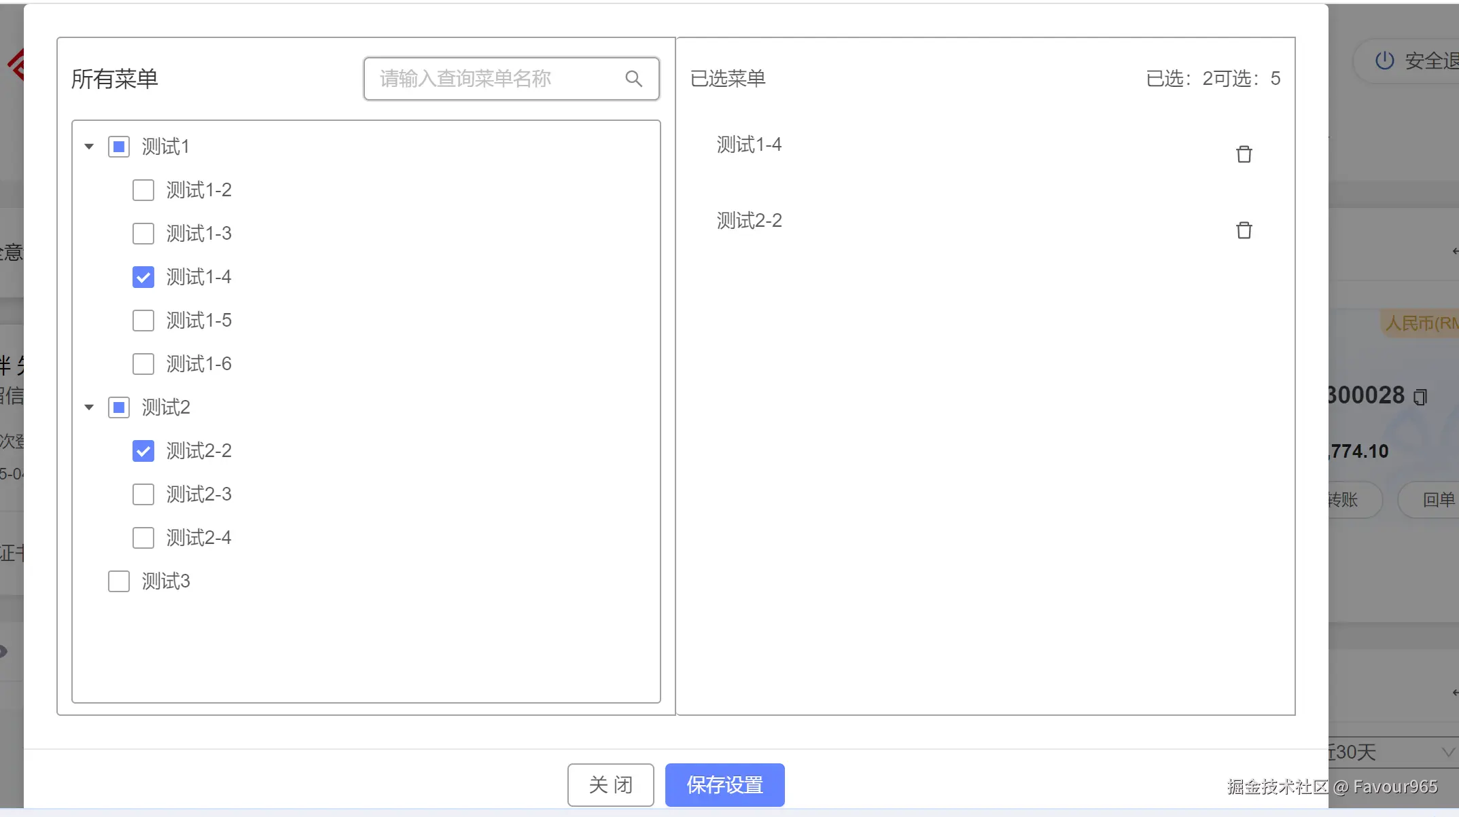Click the 保存设置 button
The image size is (1459, 817).
click(724, 785)
